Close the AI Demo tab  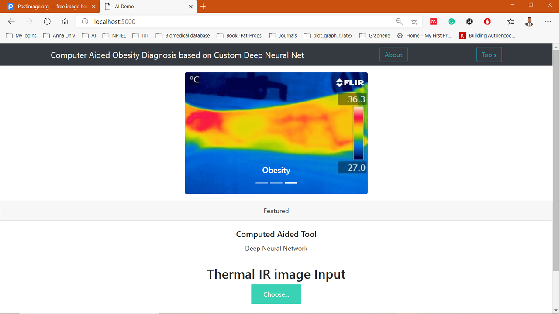[190, 7]
